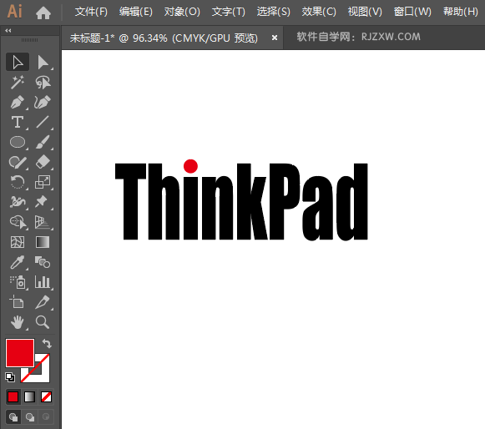This screenshot has width=485, height=429.
Task: Select the Ellipse tool
Action: (18, 142)
